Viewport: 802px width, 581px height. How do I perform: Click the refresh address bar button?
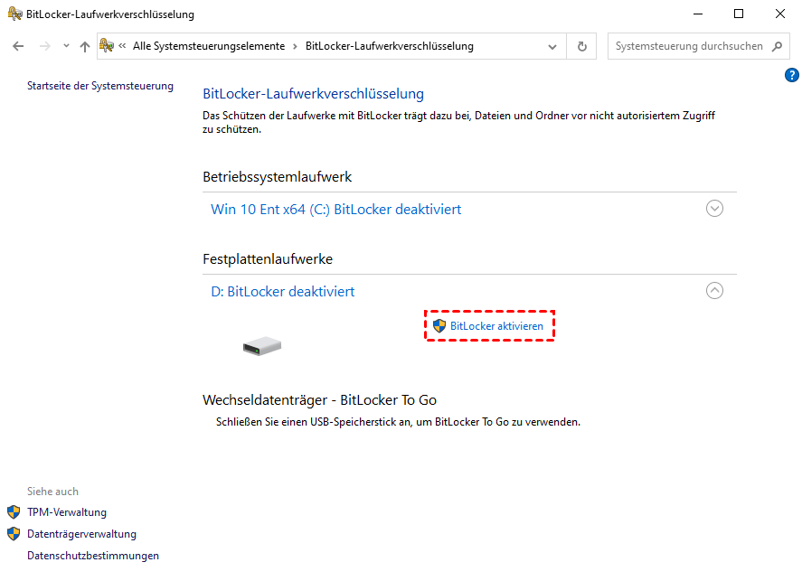(x=581, y=46)
